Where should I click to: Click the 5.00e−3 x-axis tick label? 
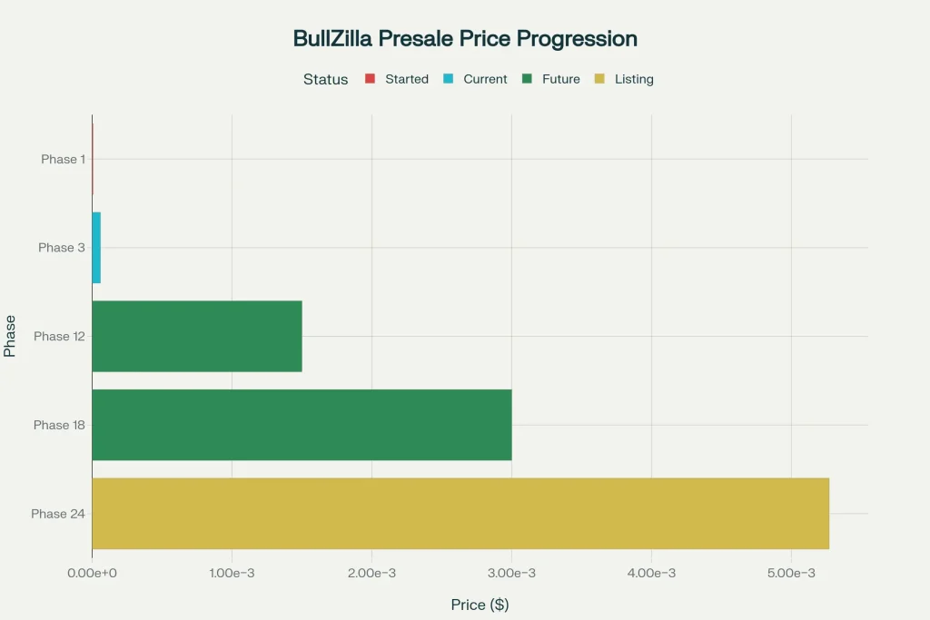coord(791,573)
